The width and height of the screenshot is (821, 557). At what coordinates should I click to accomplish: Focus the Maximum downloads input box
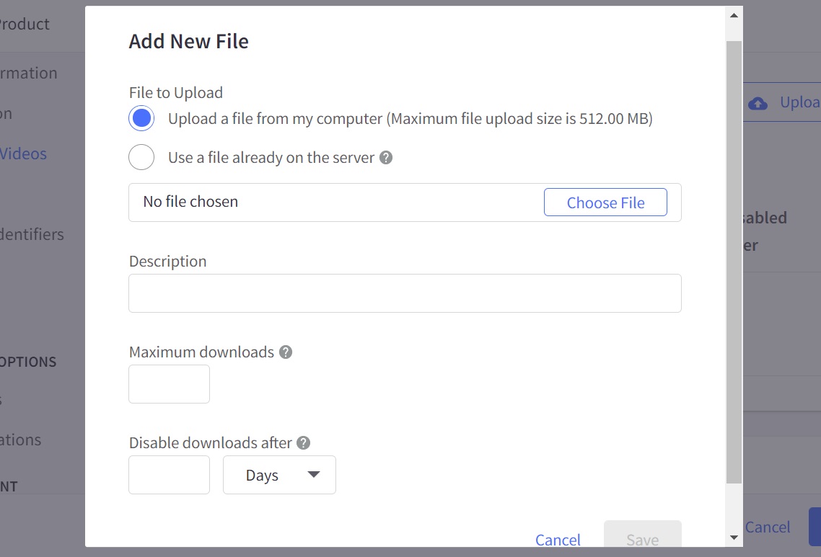(x=169, y=384)
